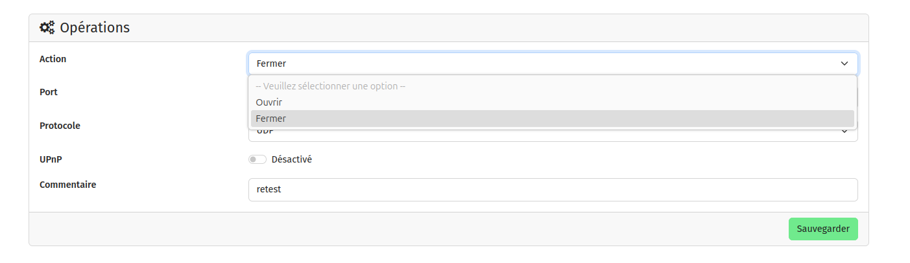Click the "Veuillez sélectionner une option" placeholder entry
910x263 pixels.
click(330, 86)
